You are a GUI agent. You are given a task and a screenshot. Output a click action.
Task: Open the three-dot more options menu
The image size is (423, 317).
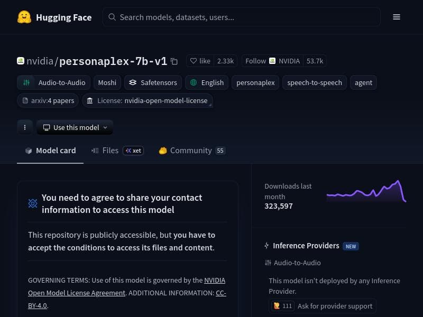tap(25, 127)
